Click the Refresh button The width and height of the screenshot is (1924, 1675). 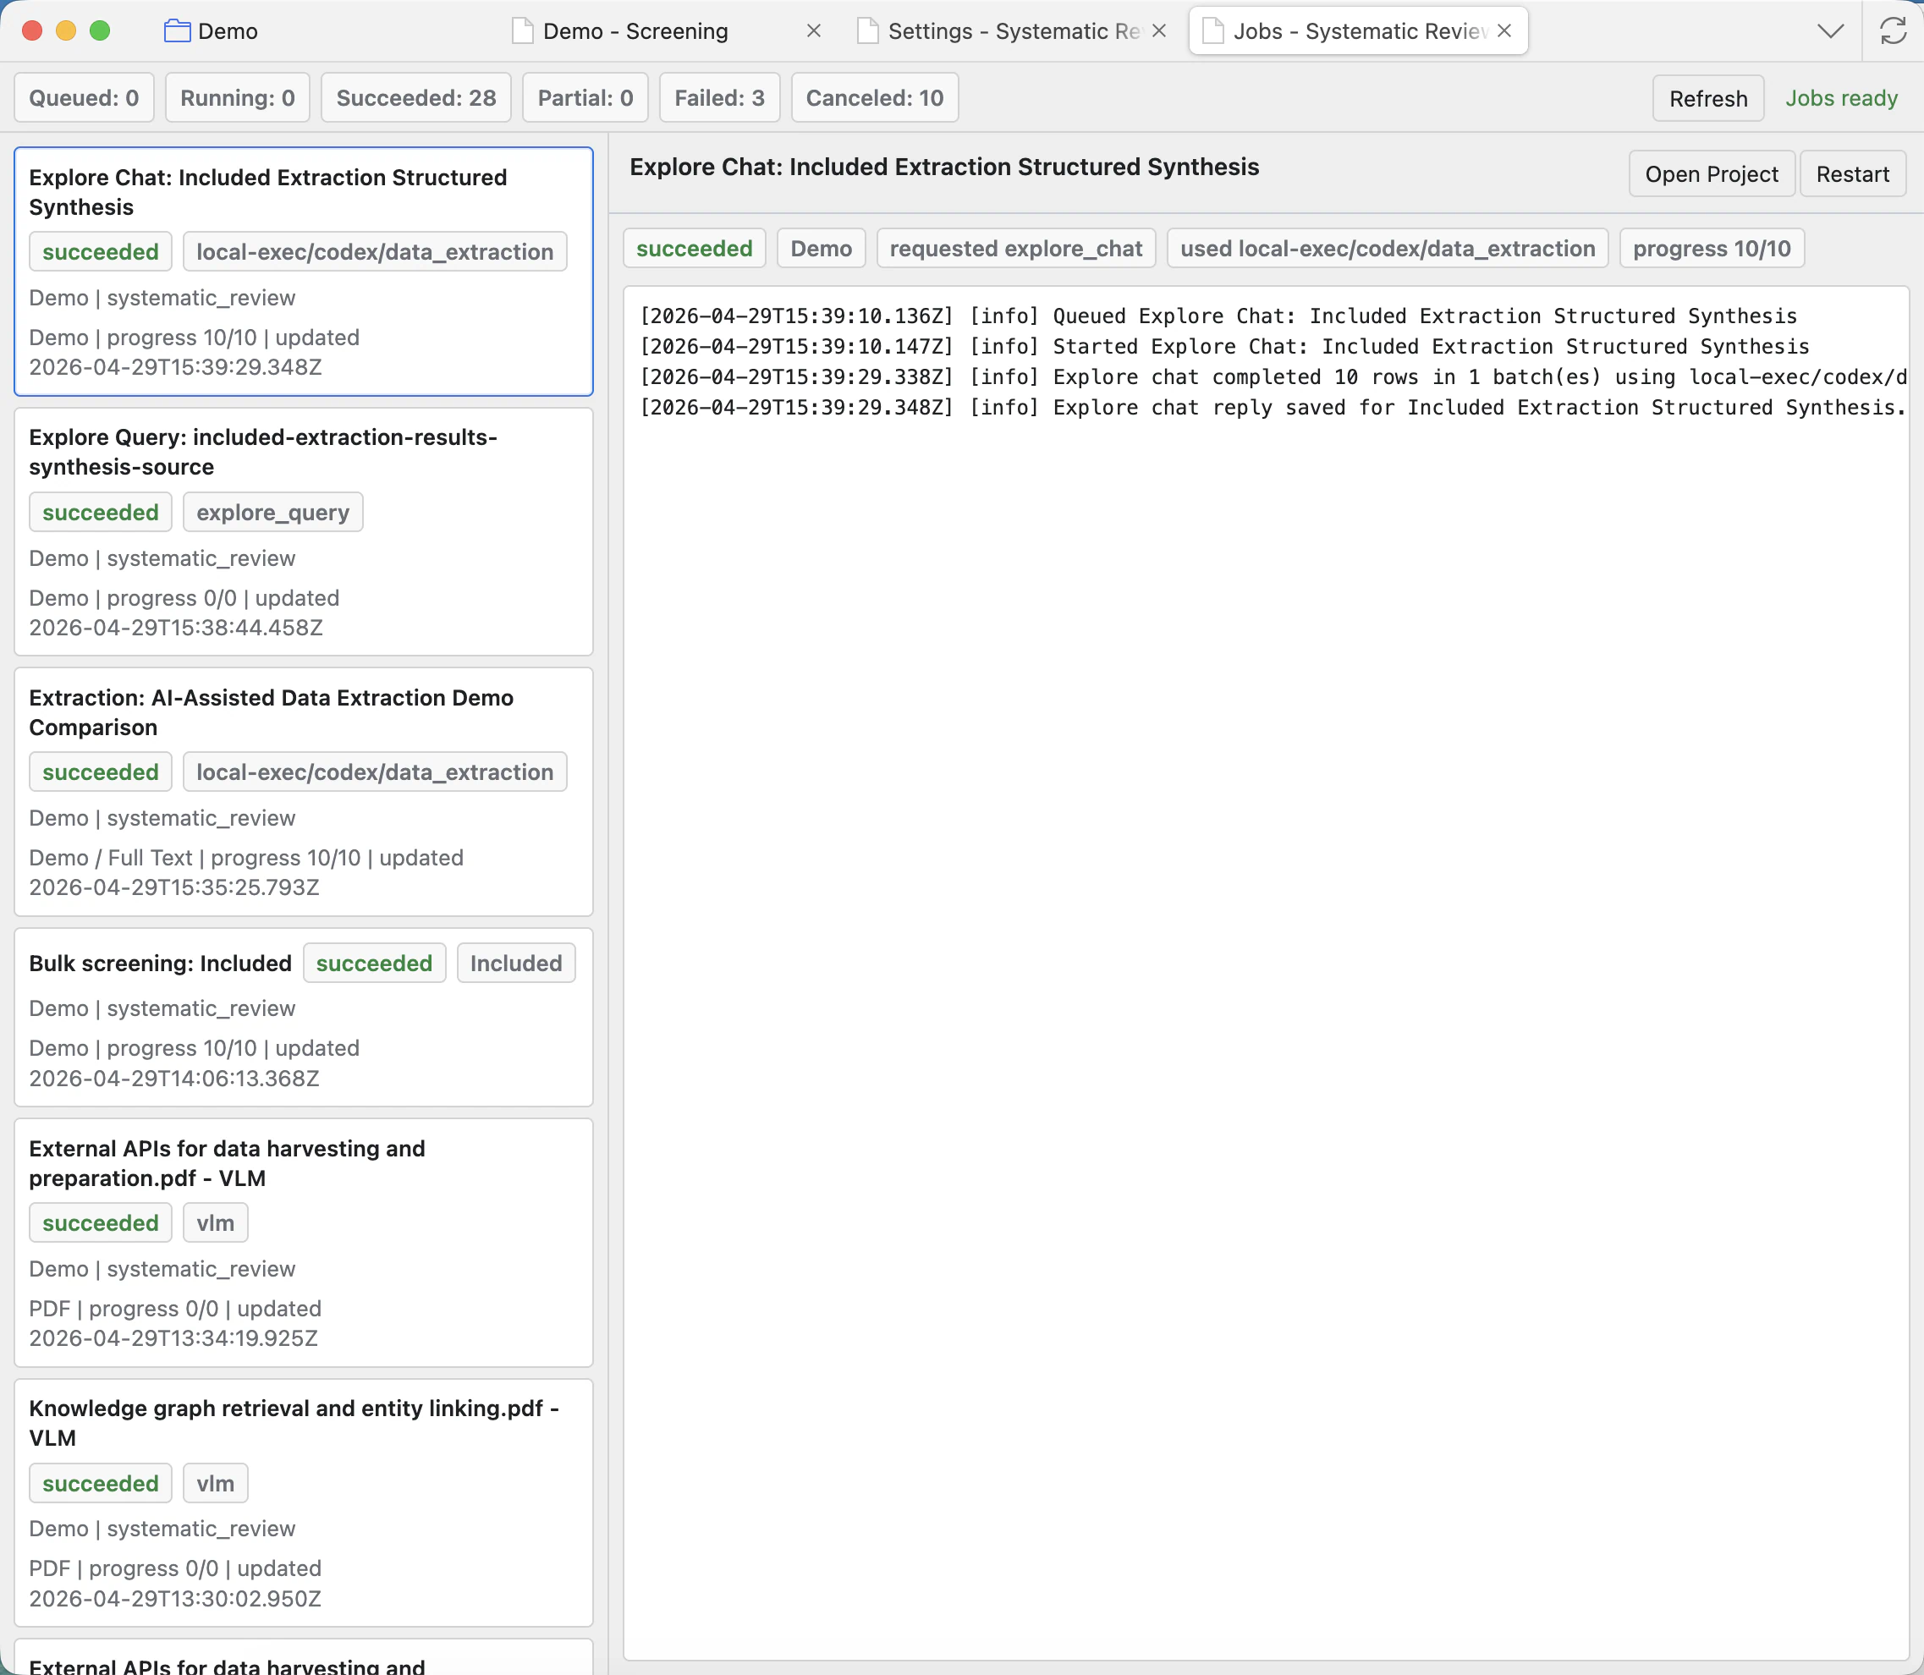pos(1708,98)
